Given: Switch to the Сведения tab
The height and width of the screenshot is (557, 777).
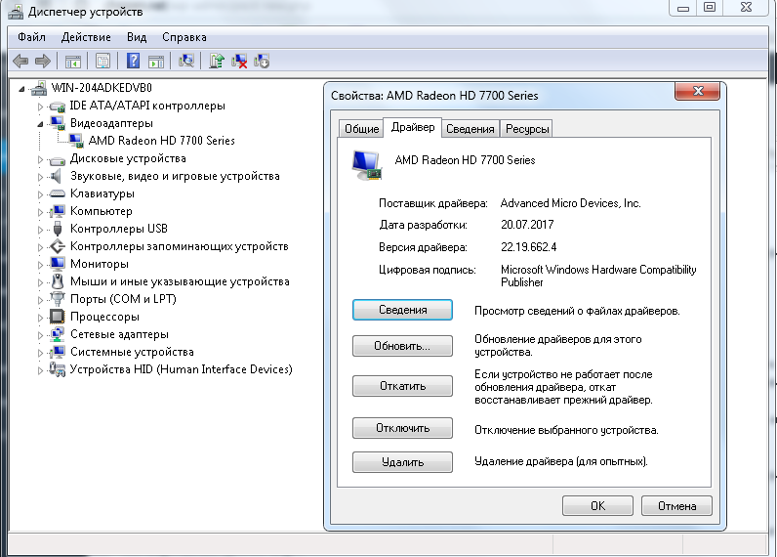Looking at the screenshot, I should 470,129.
